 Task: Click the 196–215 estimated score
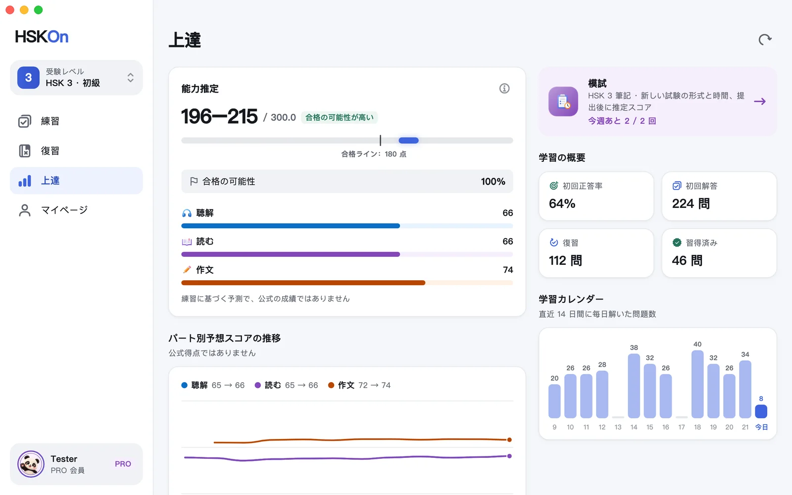219,117
